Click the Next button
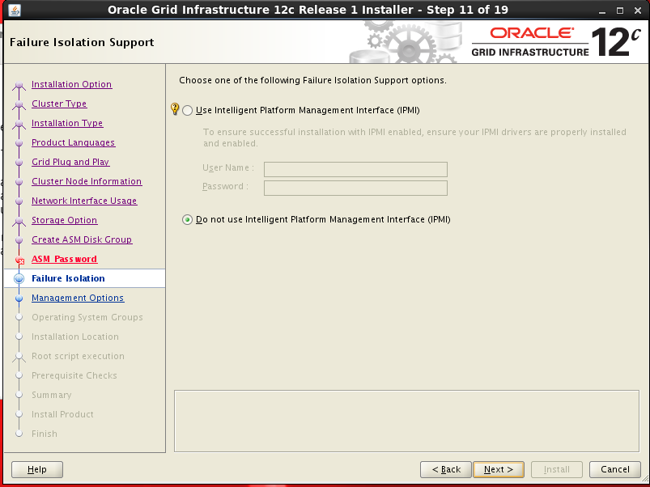 (499, 469)
